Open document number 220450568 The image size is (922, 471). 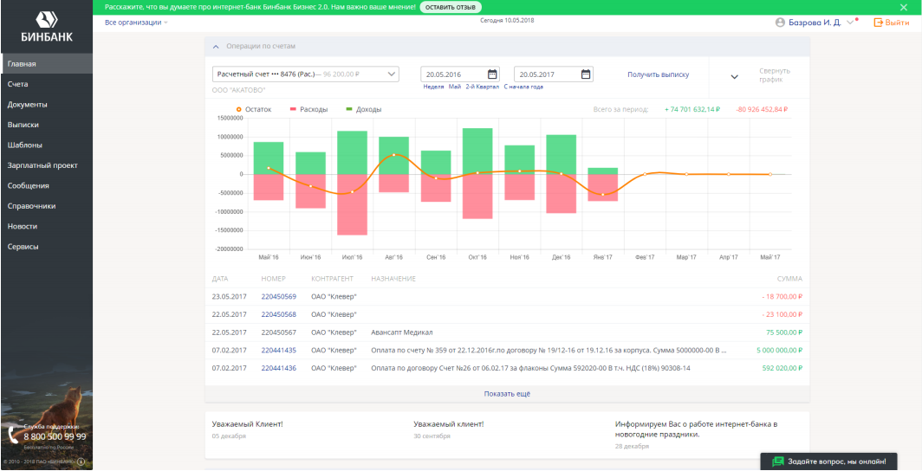tap(279, 314)
